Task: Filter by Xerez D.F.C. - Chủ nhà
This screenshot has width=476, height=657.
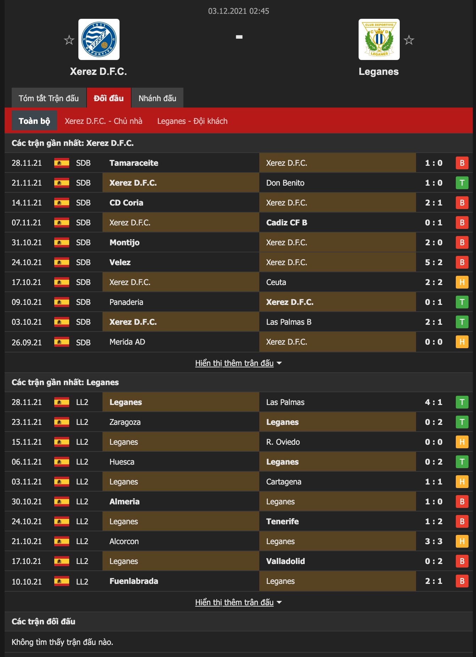Action: click(104, 121)
